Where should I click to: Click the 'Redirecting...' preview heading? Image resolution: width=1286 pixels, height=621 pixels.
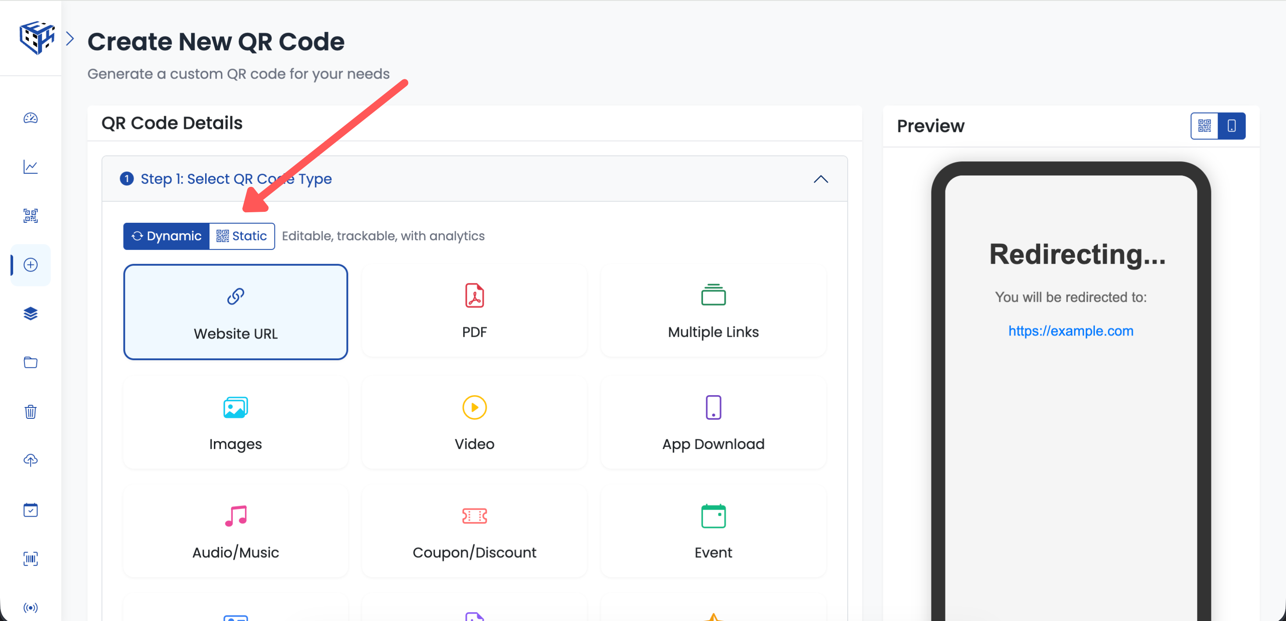click(1078, 254)
